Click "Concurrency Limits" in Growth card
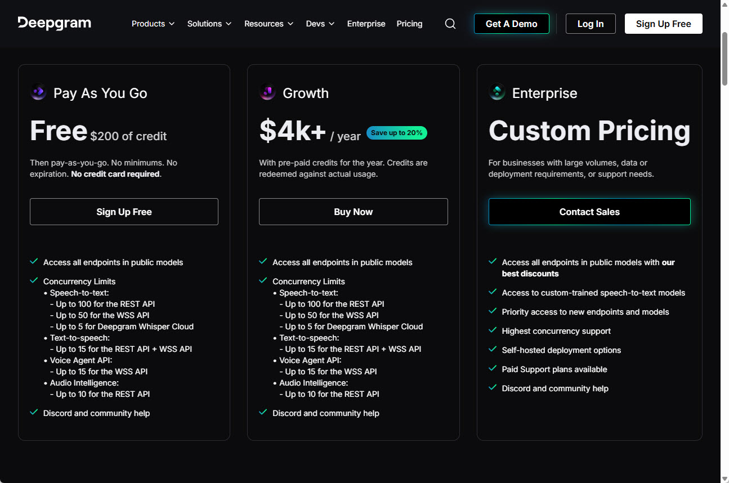This screenshot has width=729, height=483. tap(308, 281)
